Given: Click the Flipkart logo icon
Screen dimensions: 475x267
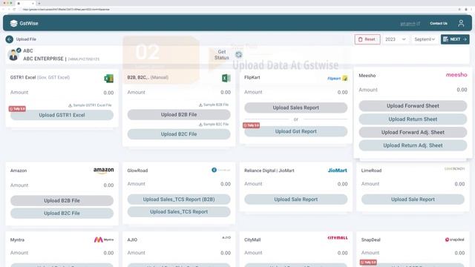Looking at the screenshot, I should [x=338, y=79].
